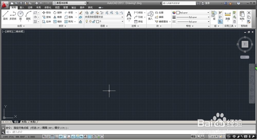Click the 阵列 (Array) tool
The width and height of the screenshot is (257, 140).
click(69, 22)
